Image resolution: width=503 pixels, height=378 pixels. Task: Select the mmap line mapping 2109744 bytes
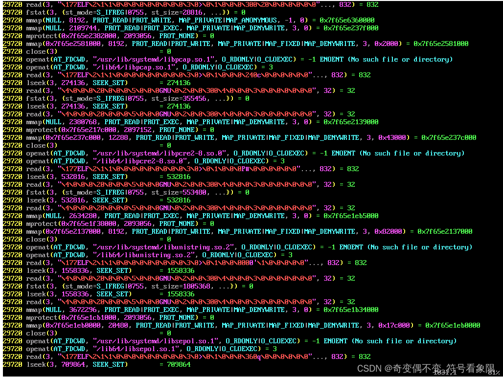(x=190, y=28)
